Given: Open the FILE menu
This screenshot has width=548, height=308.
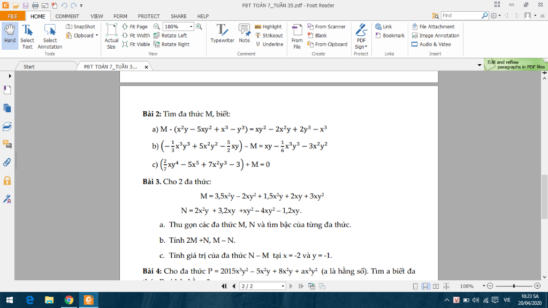Looking at the screenshot, I should (13, 16).
